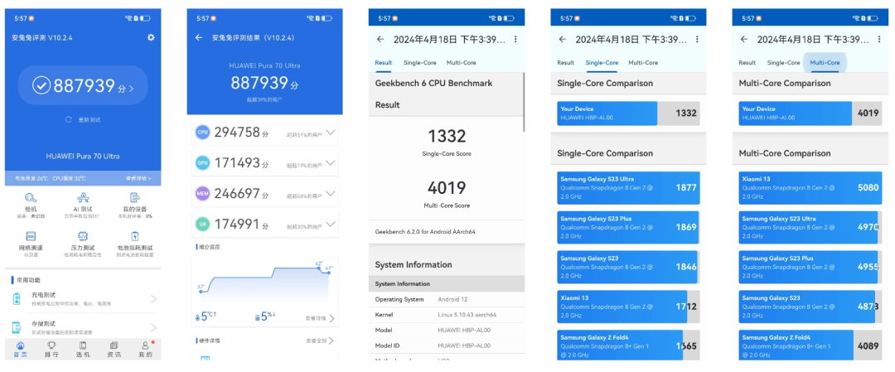This screenshot has width=895, height=372.
Task: Select Result tab on Single-Core Comparison screen
Action: [x=566, y=63]
